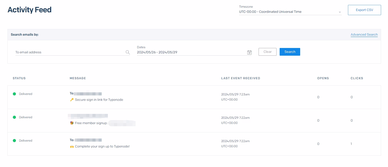Click the Clicks count of 1 in last row
Image resolution: width=388 pixels, height=167 pixels.
point(351,144)
